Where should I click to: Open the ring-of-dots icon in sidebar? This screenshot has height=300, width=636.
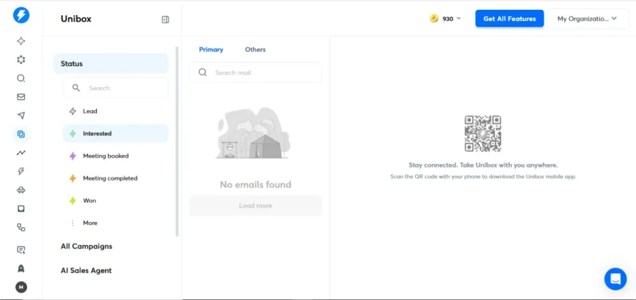click(x=21, y=60)
